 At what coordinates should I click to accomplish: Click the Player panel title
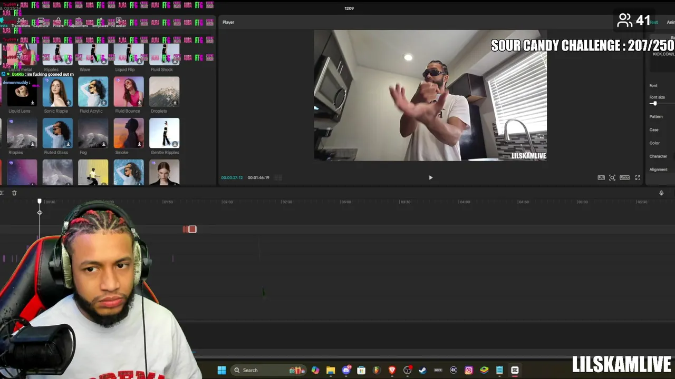click(228, 22)
